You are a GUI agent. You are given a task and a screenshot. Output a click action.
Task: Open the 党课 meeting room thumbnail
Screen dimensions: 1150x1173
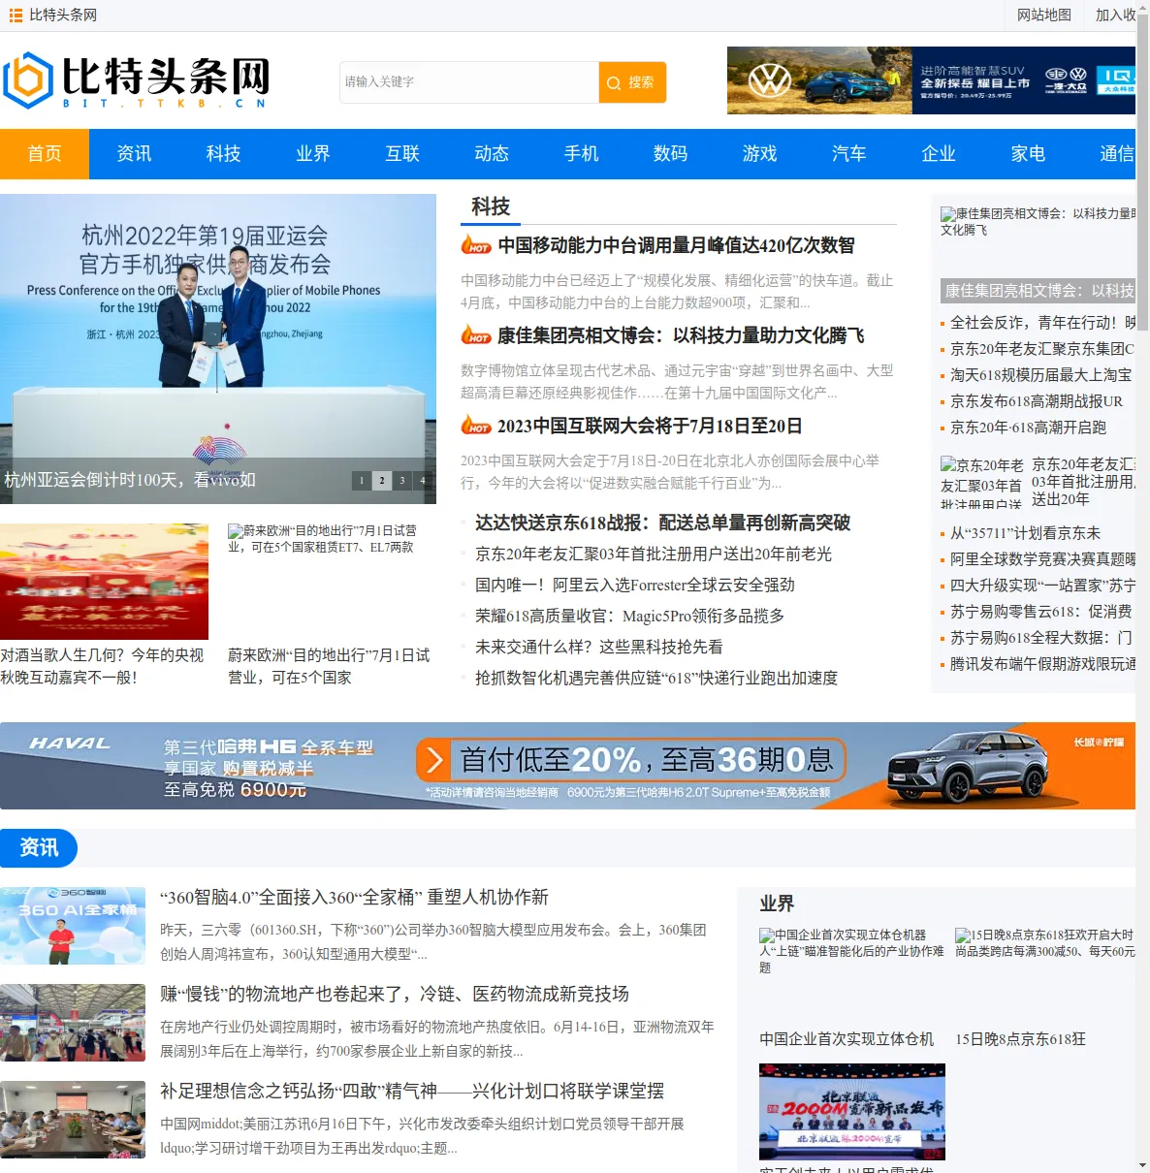(x=73, y=1120)
